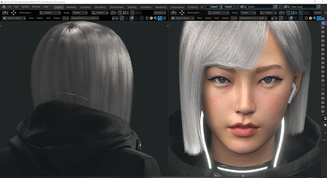This screenshot has width=327, height=178.
Task: Open right viewport Orientation Global dropdown
Action: 218,13
